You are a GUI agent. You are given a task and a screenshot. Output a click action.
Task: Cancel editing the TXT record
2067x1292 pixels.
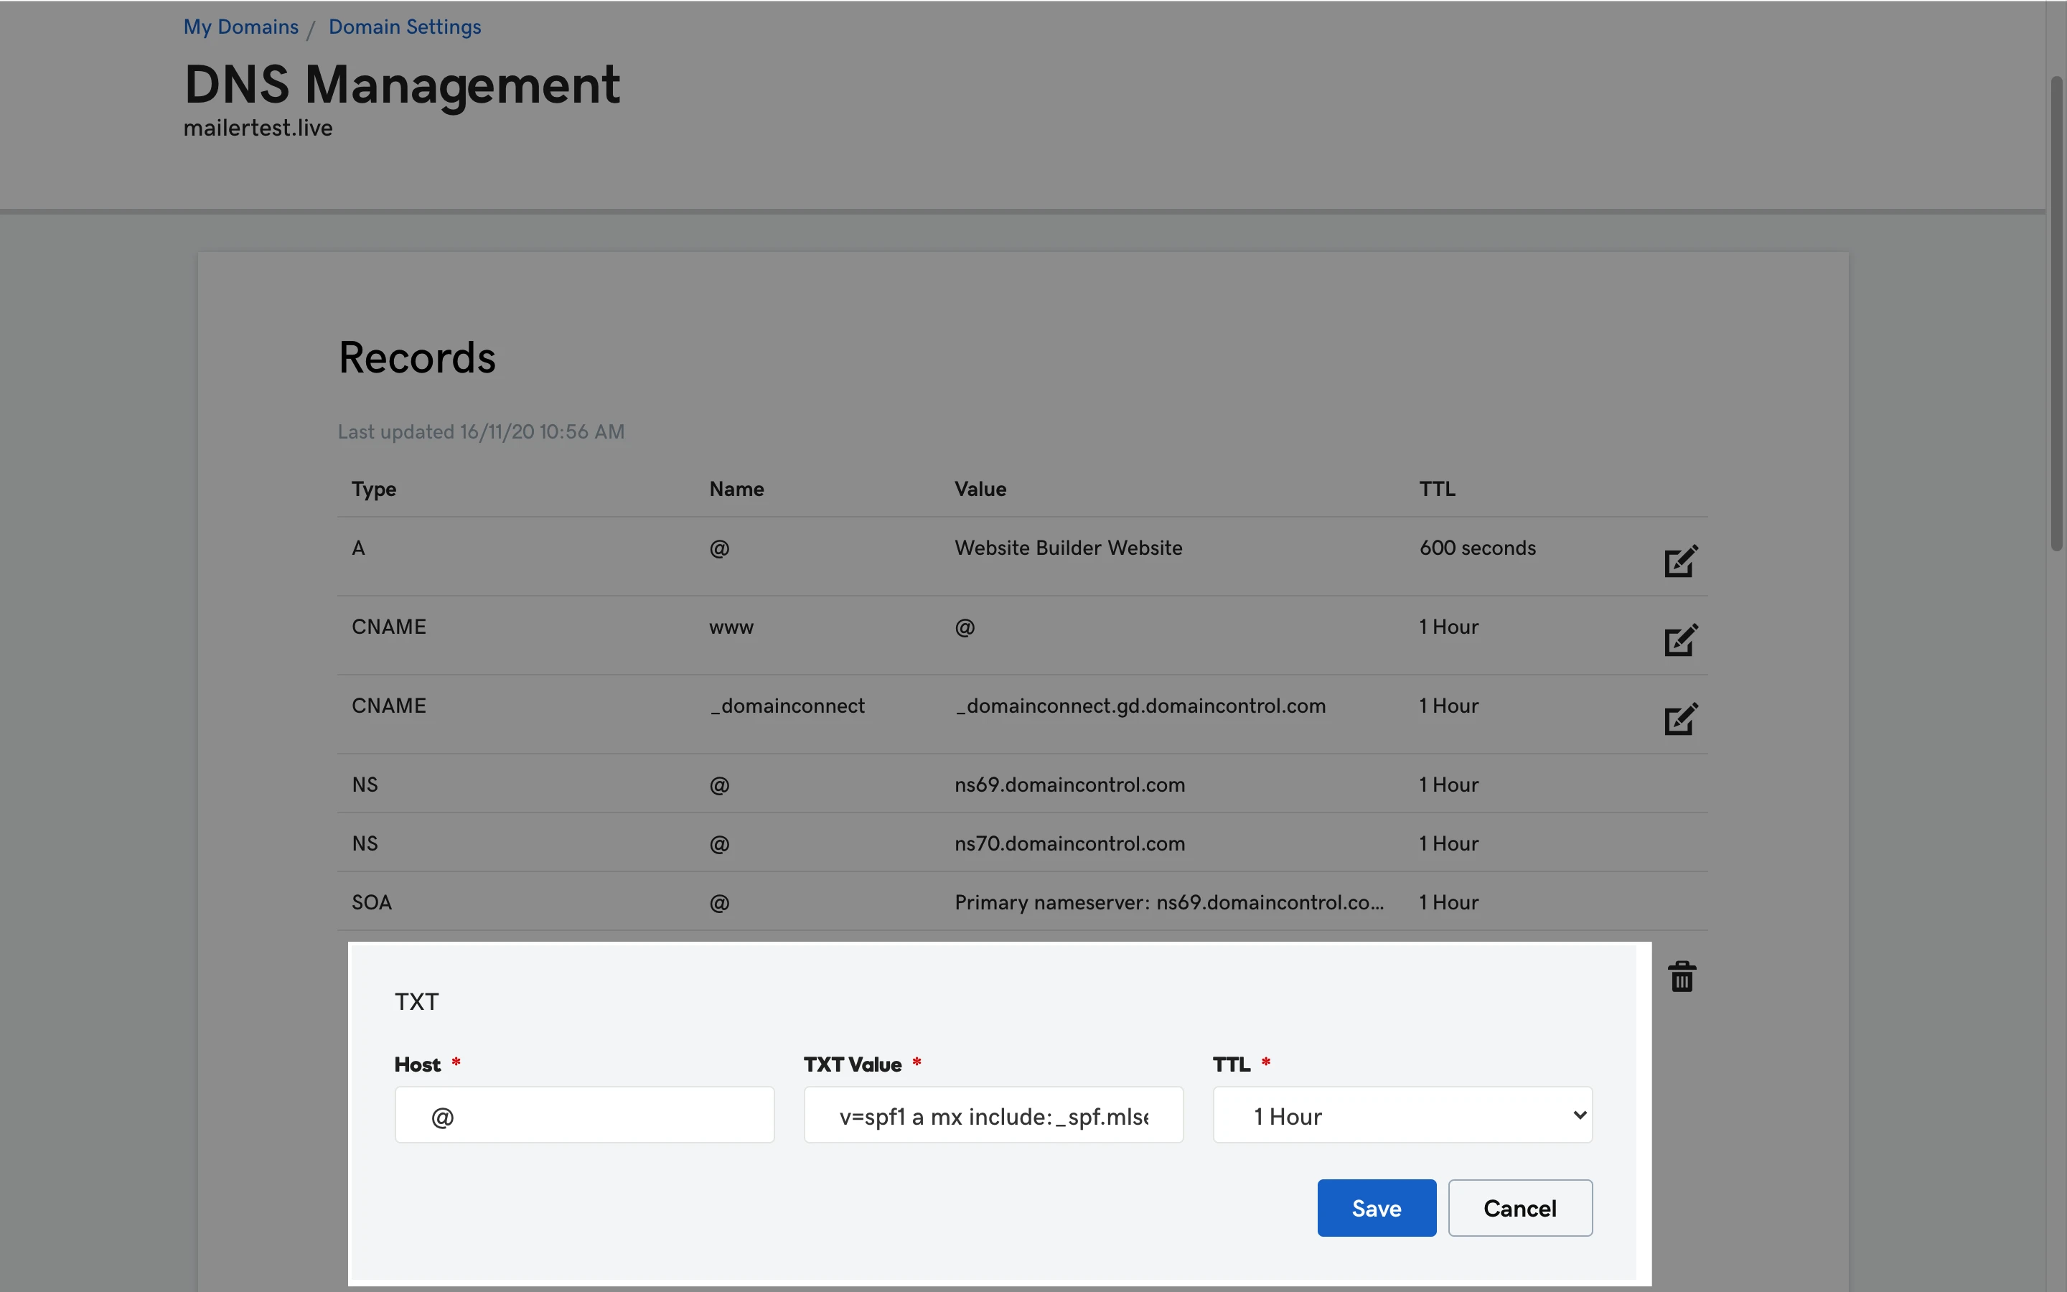[x=1519, y=1208]
